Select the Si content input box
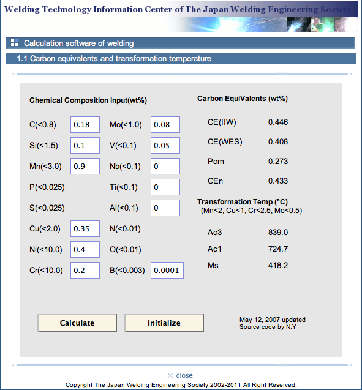362x390 pixels. [x=85, y=146]
